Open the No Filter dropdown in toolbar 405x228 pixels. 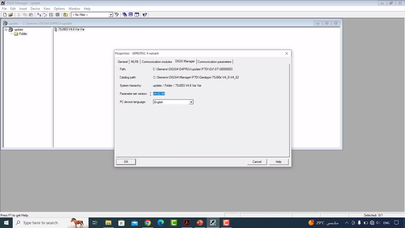coord(111,15)
